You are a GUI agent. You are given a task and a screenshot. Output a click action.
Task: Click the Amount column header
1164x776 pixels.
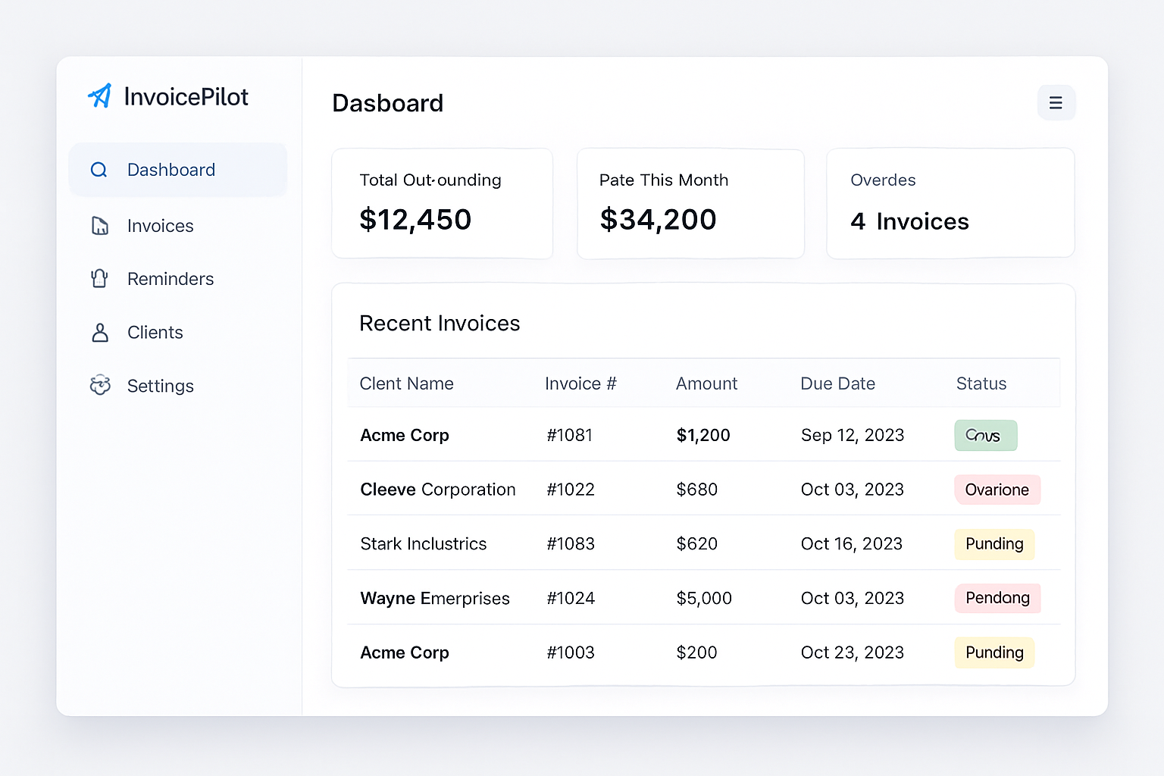click(x=706, y=383)
